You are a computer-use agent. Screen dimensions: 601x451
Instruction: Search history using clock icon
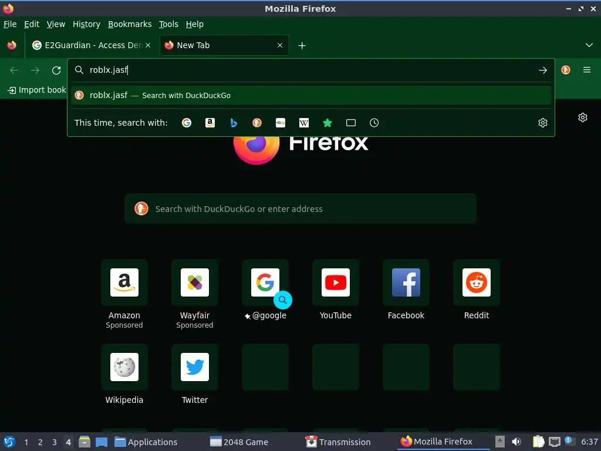point(374,123)
